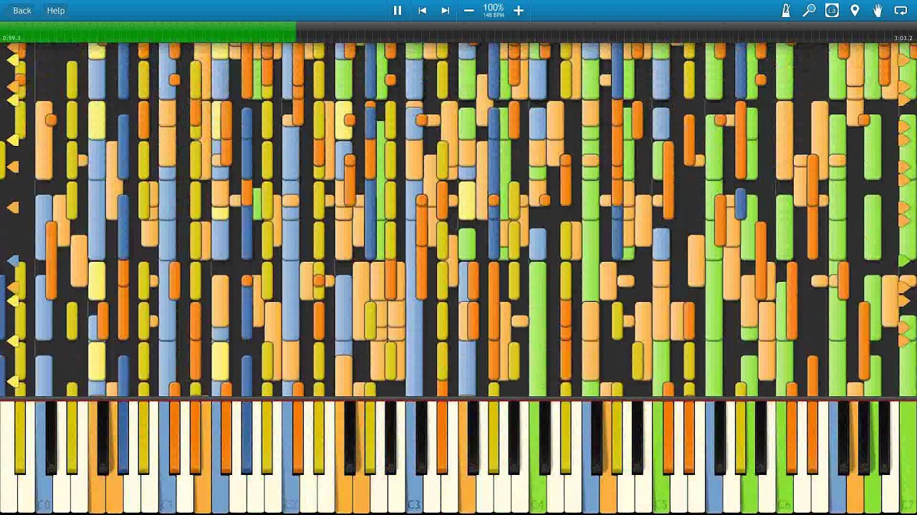Seek using the green song progress bar
Screen dimensions: 917x515
tap(458, 31)
